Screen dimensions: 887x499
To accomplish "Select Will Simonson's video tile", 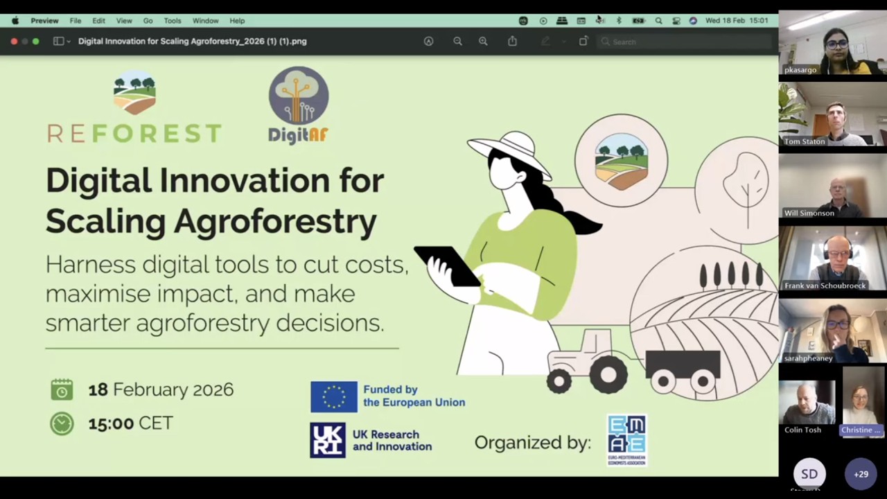I will pyautogui.click(x=832, y=186).
